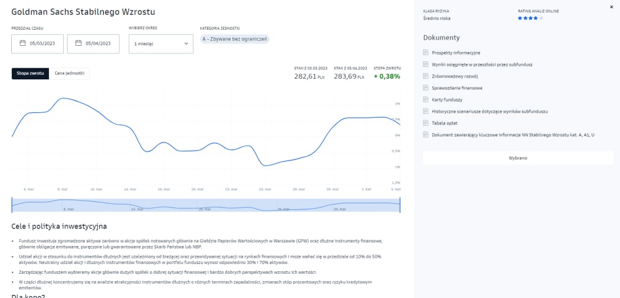Open document icon beside Prospekty informacyjne

[x=426, y=53]
